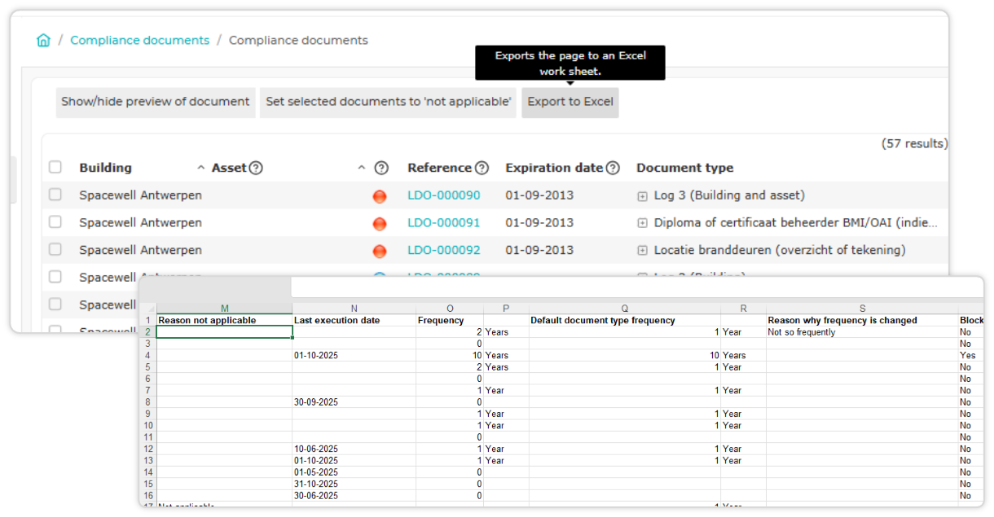The height and width of the screenshot is (517, 994).
Task: Click the selected Excel cell M2
Action: coord(224,332)
